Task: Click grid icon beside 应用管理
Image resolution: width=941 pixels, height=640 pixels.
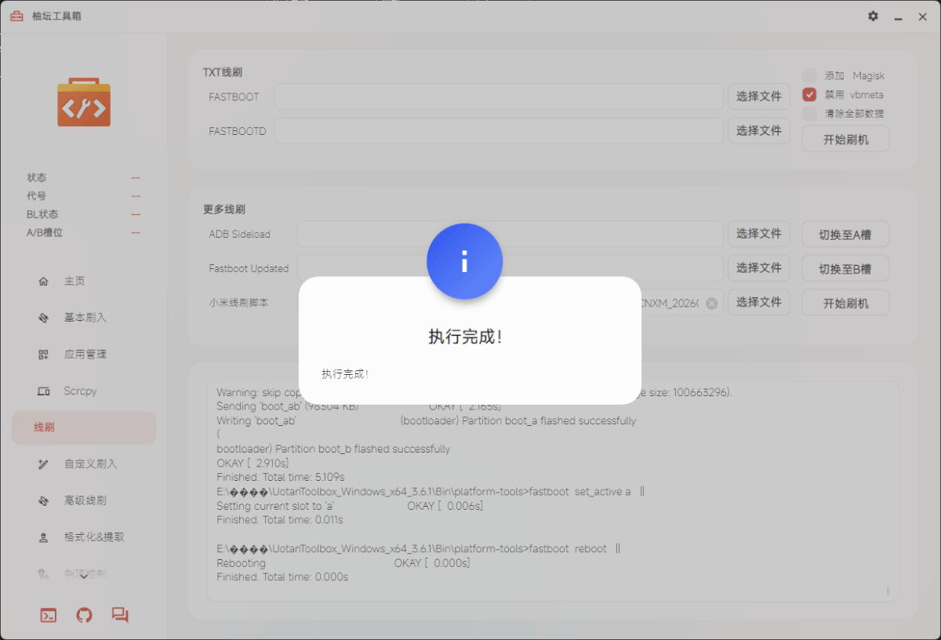Action: (x=43, y=355)
